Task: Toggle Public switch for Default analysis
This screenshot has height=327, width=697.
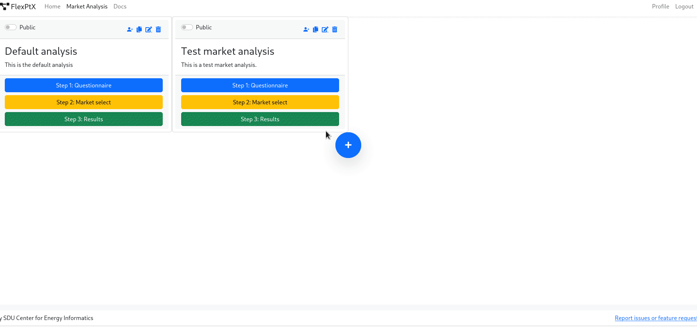Action: (11, 27)
